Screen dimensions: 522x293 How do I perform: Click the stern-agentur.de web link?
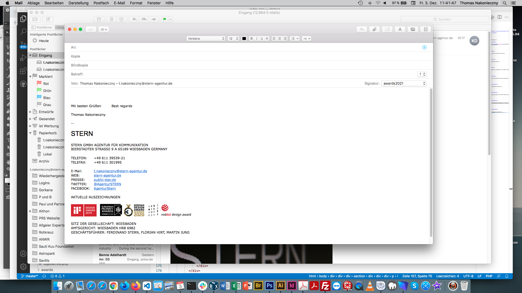point(107,176)
